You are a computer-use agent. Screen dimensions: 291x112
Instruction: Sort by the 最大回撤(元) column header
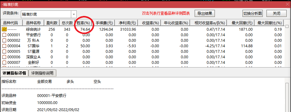coord(241,23)
